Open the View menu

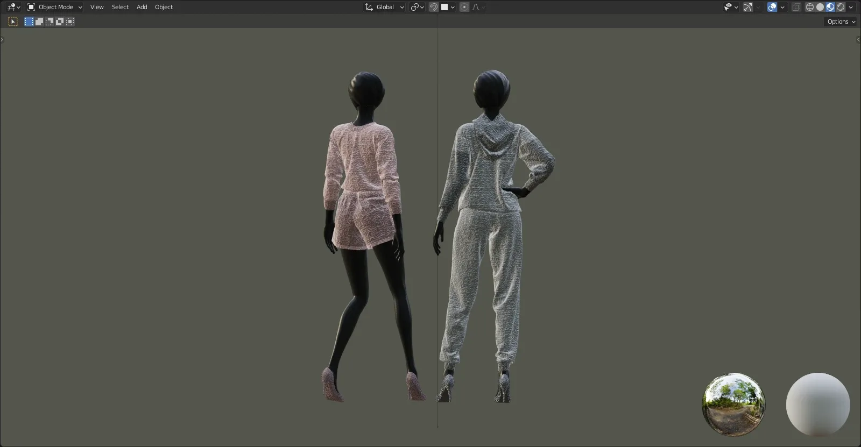(x=97, y=7)
